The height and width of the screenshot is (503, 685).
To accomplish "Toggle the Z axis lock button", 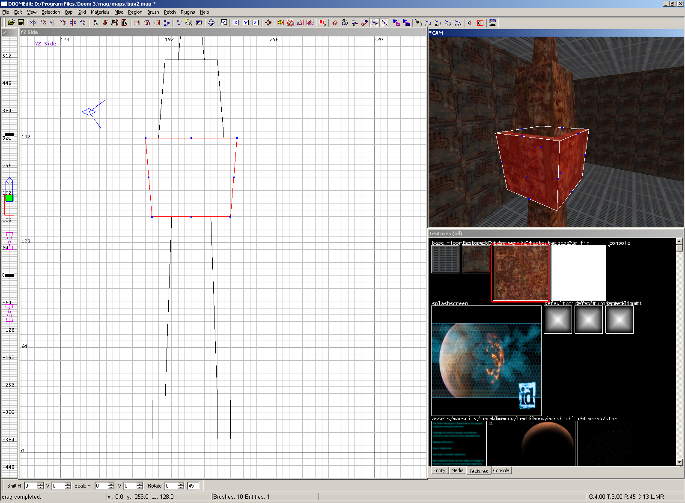I will coord(256,23).
